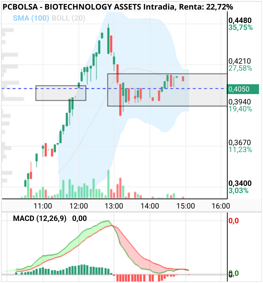Image resolution: width=263 pixels, height=283 pixels.
Task: Click the 11,23% percentage axis label
Action: (x=240, y=150)
